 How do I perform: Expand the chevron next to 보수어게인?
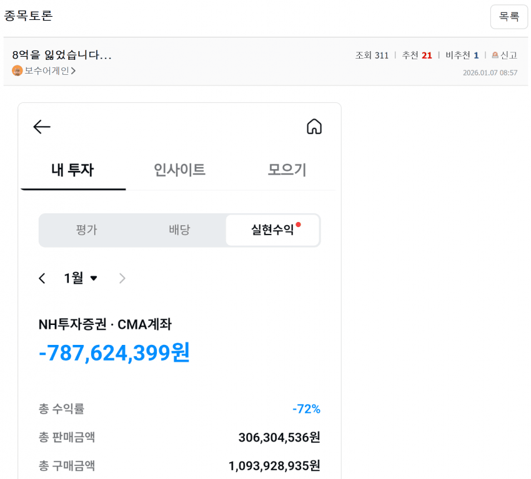pos(73,71)
